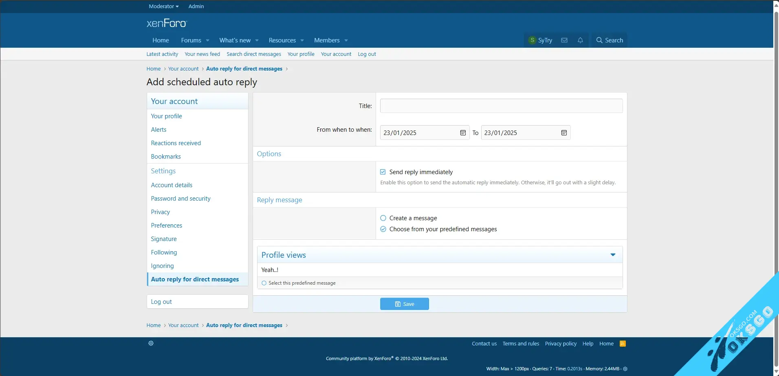Click the page vertical scrollbar

tap(776, 163)
